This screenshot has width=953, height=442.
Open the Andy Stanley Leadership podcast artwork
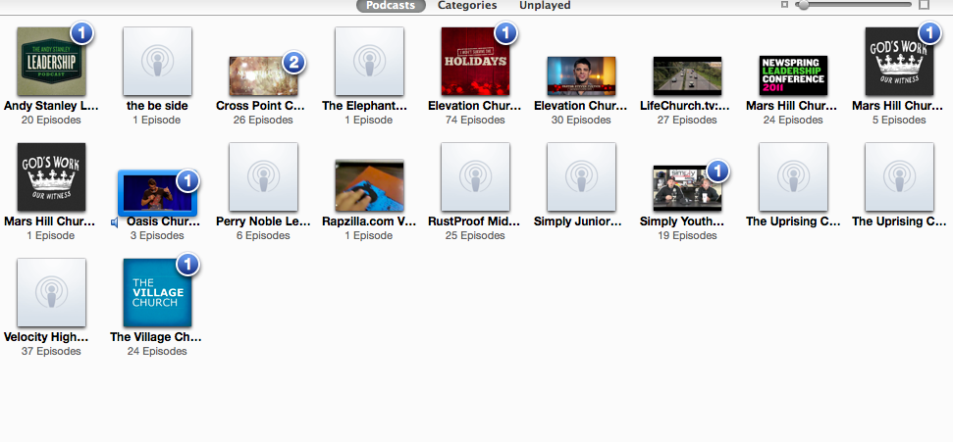[x=51, y=62]
